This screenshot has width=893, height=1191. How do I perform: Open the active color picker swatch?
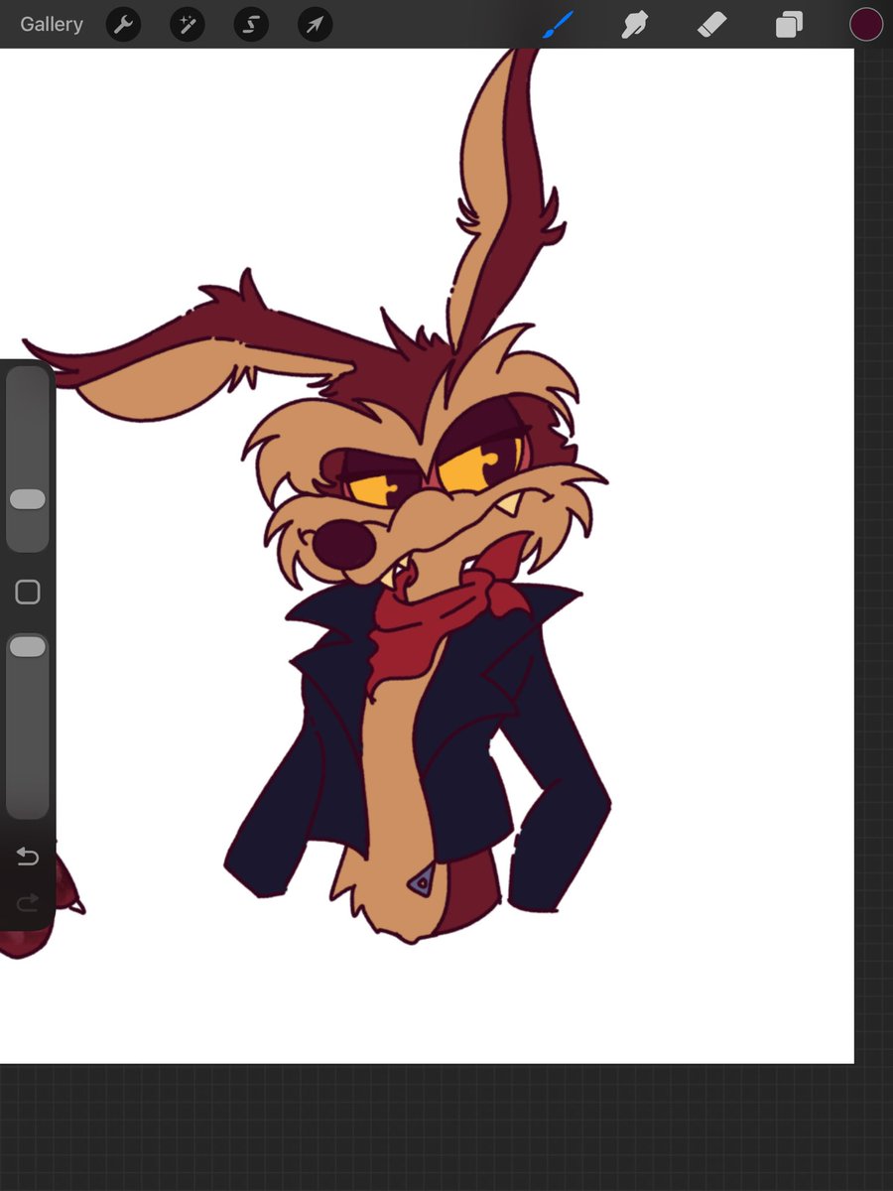(866, 24)
